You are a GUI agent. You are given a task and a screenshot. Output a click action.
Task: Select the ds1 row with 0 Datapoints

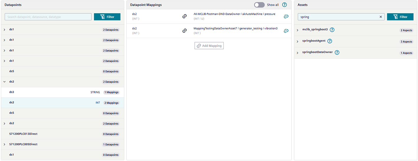[x=63, y=155]
